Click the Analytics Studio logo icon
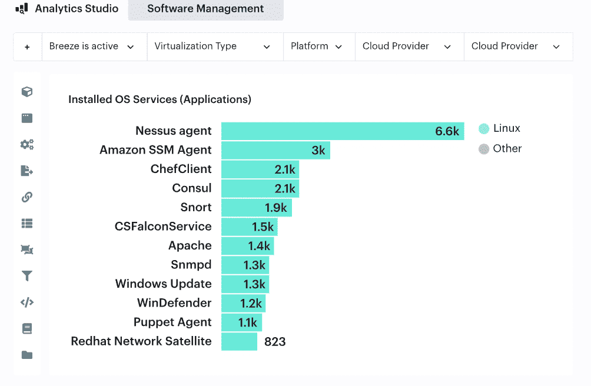Image resolution: width=591 pixels, height=386 pixels. point(21,8)
